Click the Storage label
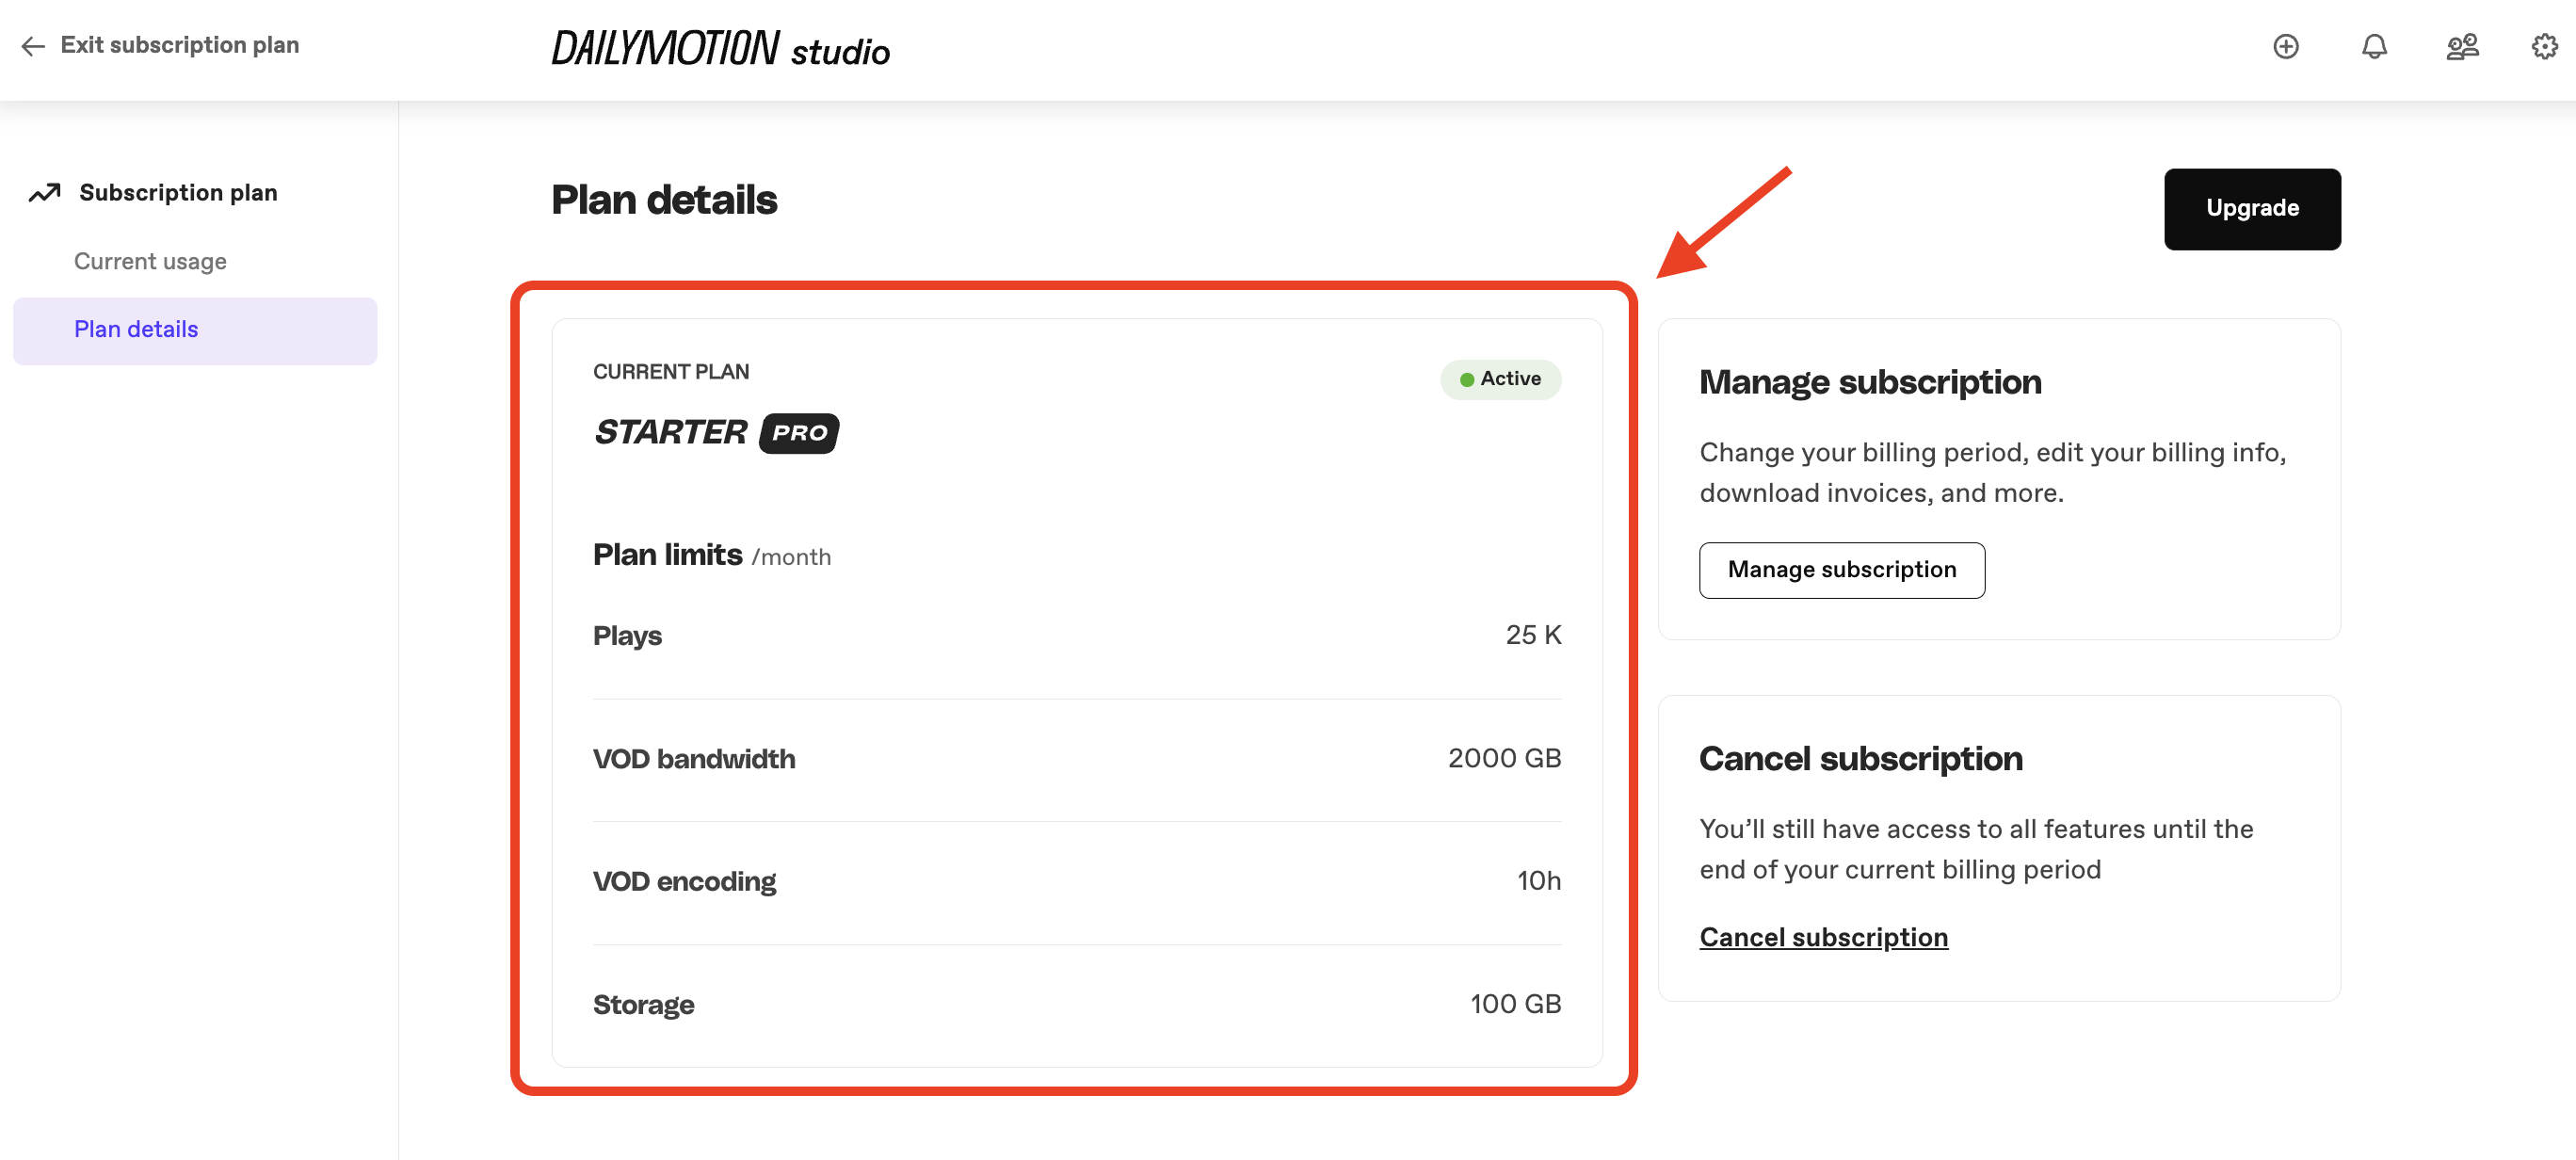Screen dimensions: 2576x1160 tap(643, 1005)
